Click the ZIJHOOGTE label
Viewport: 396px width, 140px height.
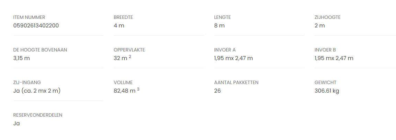[327, 17]
